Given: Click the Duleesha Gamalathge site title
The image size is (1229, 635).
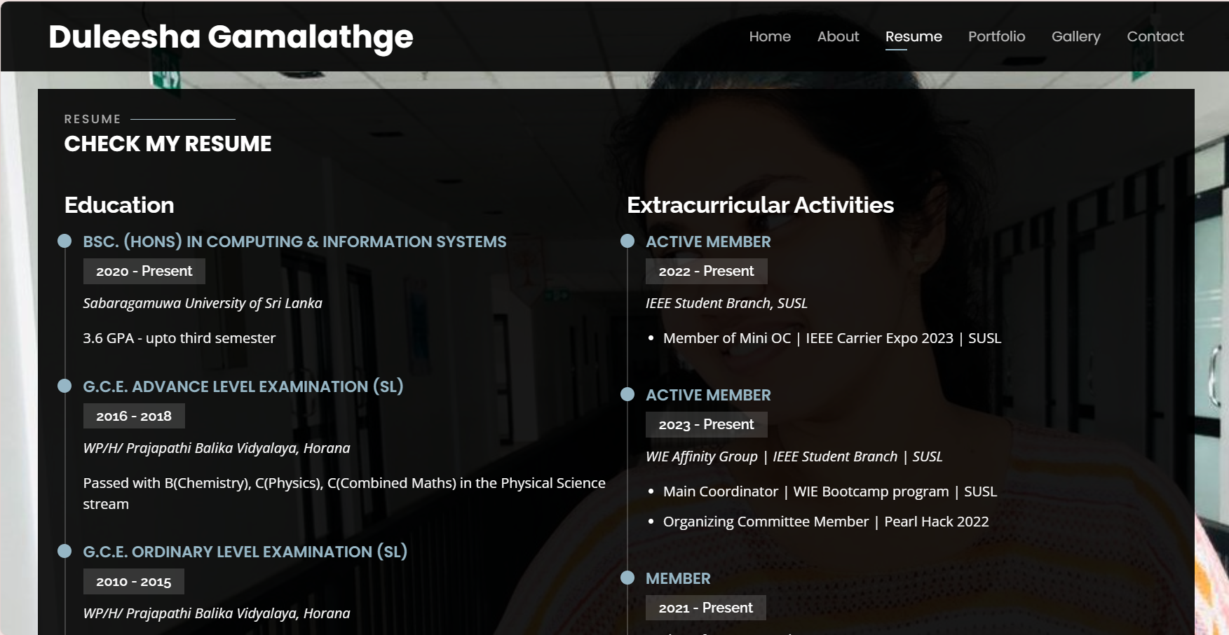Looking at the screenshot, I should click(x=231, y=37).
